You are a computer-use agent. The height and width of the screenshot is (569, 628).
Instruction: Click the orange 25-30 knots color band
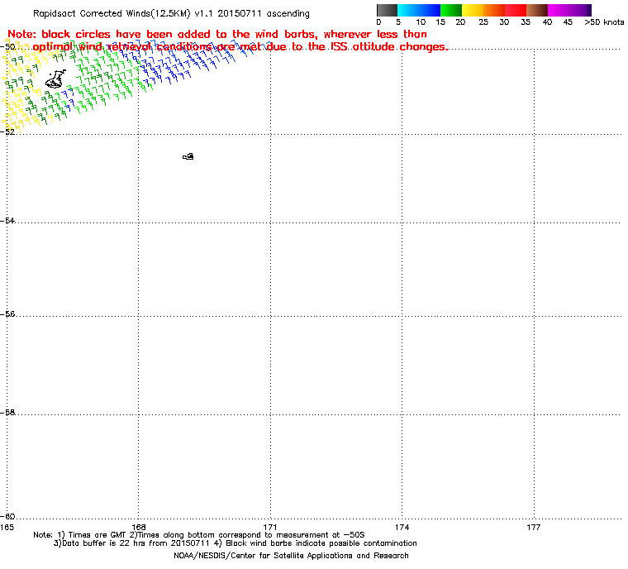(x=494, y=10)
